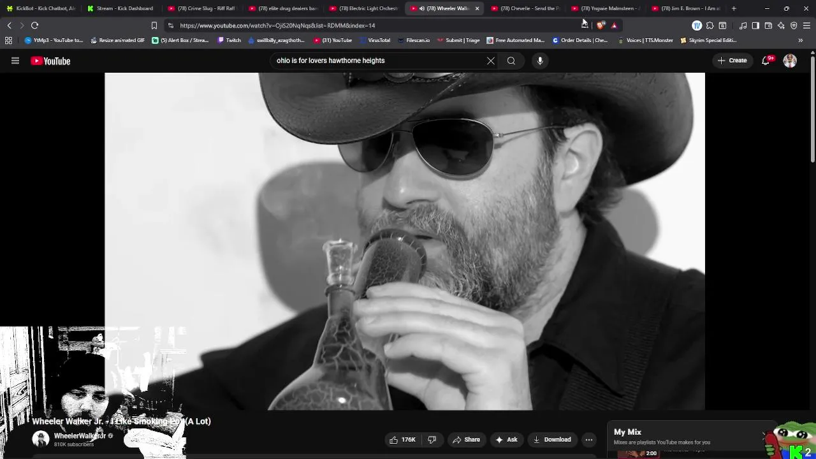Click the Ask button

tap(506, 439)
